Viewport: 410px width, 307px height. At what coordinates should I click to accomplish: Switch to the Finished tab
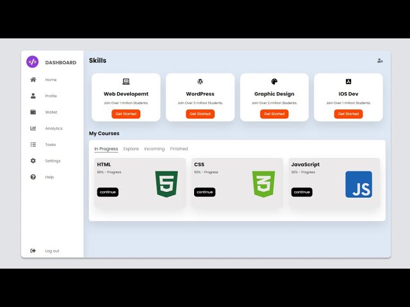click(x=179, y=149)
